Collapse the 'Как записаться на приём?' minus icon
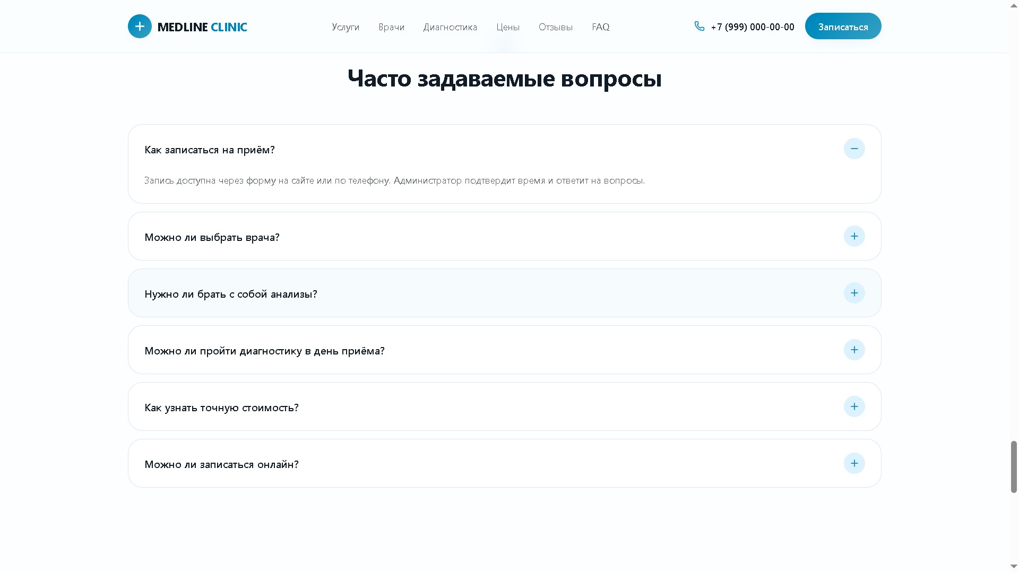This screenshot has width=1019, height=572. pos(854,149)
